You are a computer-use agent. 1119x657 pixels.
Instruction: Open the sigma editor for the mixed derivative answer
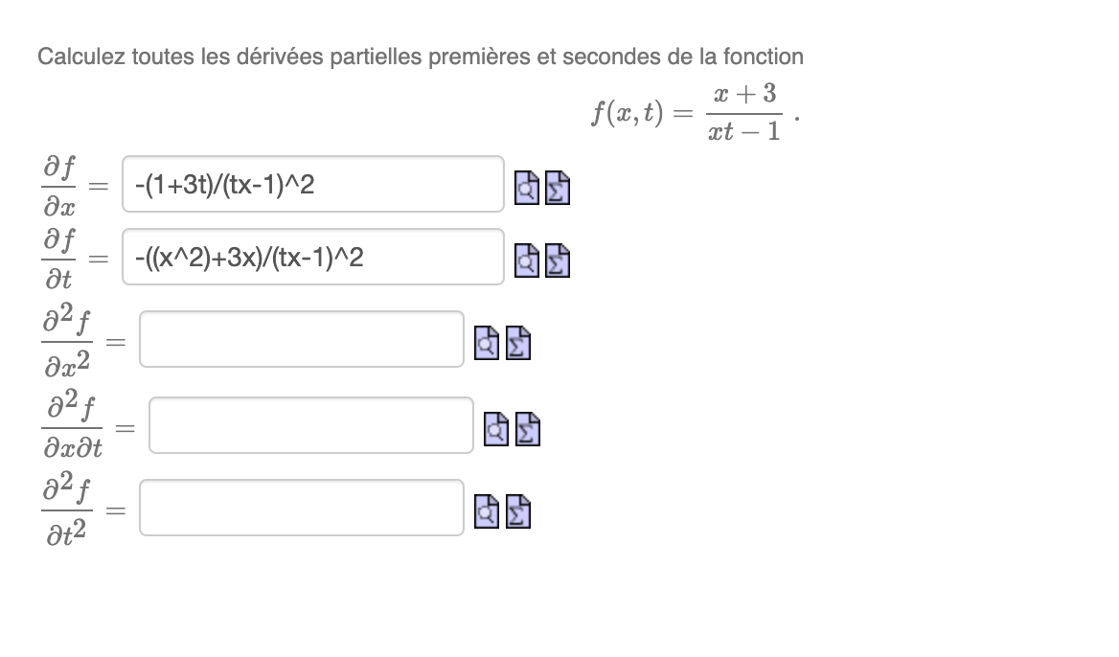point(527,430)
